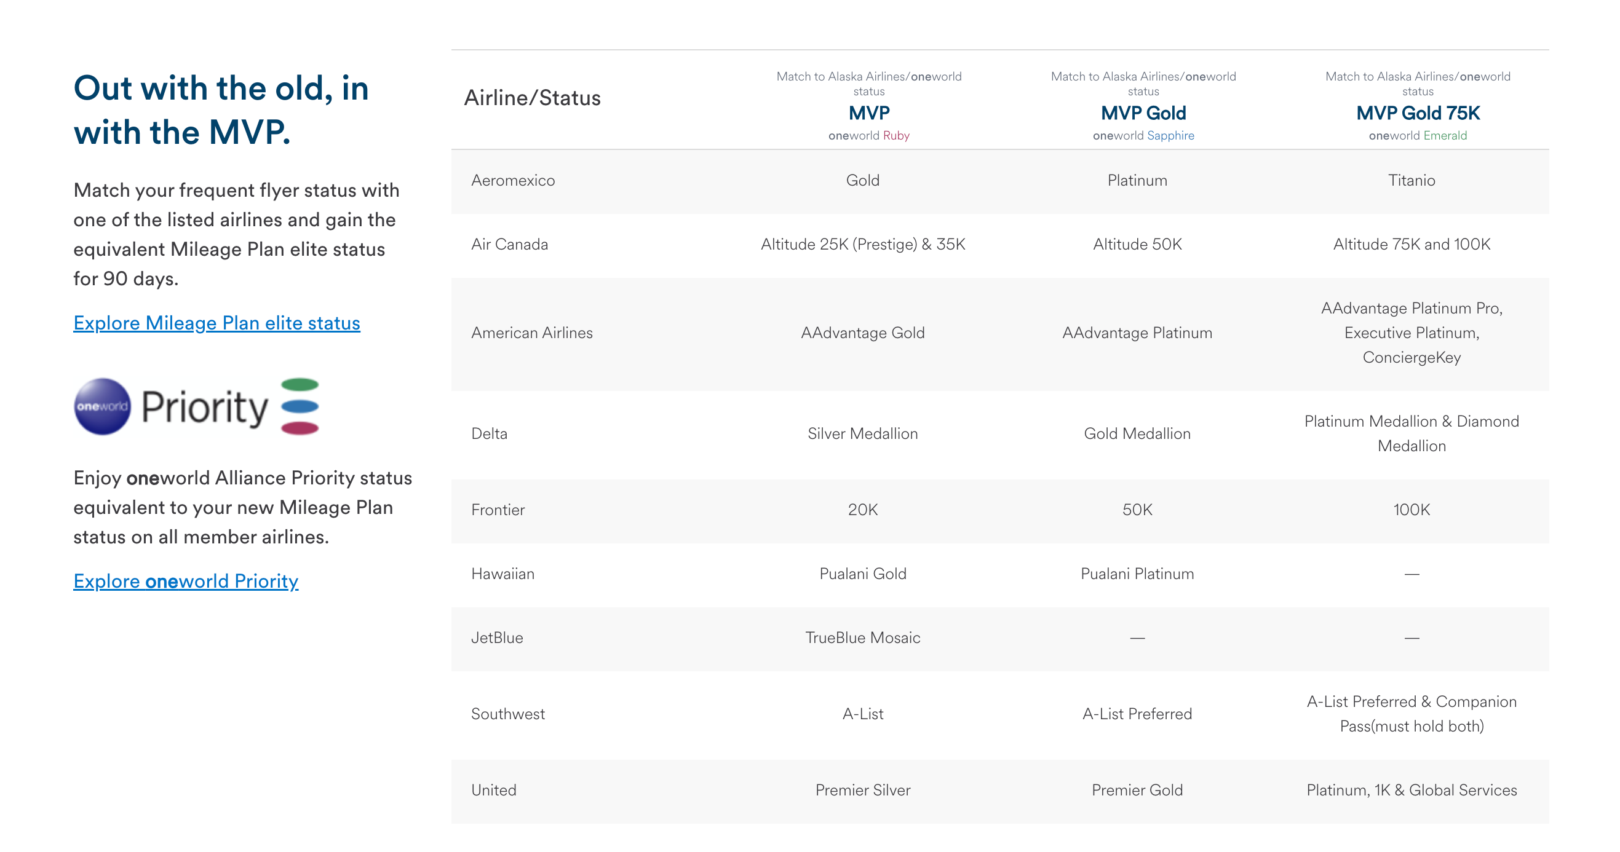Select the Aeromexico airline row
Screen dimensions: 1620x852
pyautogui.click(x=513, y=181)
